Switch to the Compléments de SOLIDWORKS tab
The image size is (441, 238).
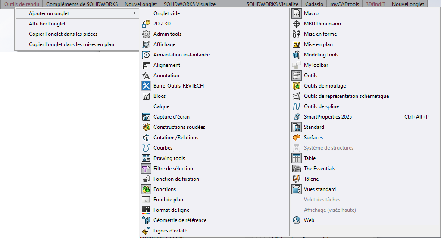[x=82, y=4]
